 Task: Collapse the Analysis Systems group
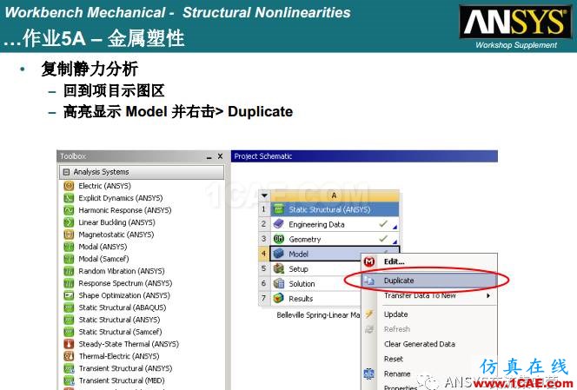66,172
